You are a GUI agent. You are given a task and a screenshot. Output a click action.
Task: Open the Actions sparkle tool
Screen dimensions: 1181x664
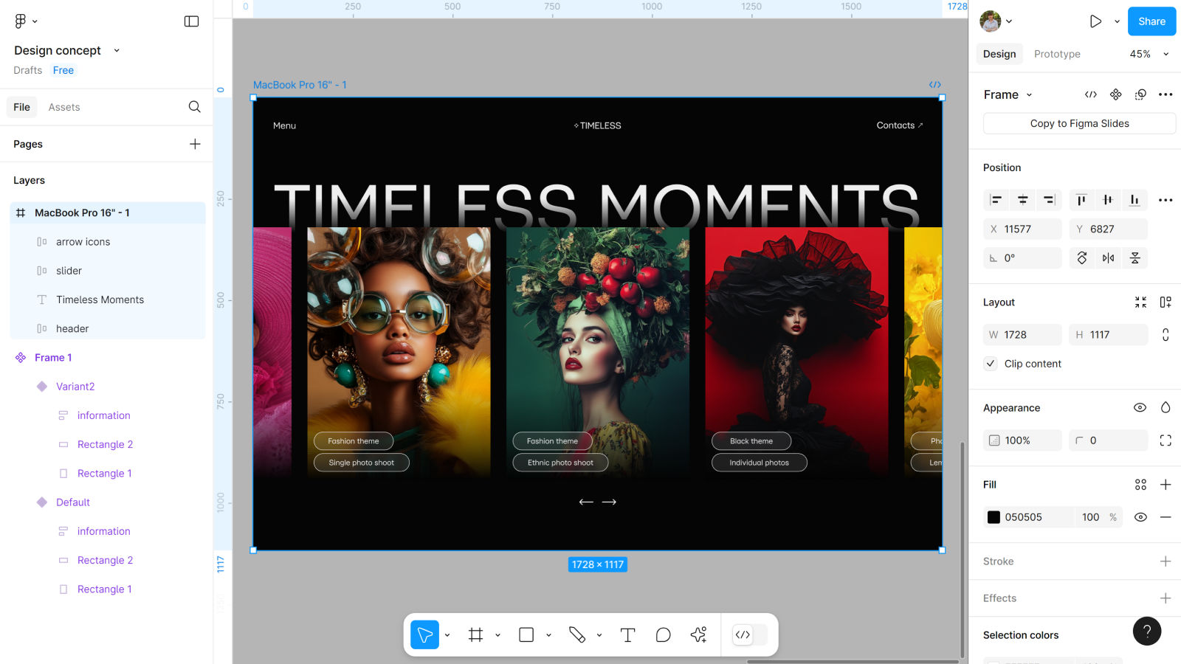click(x=698, y=634)
